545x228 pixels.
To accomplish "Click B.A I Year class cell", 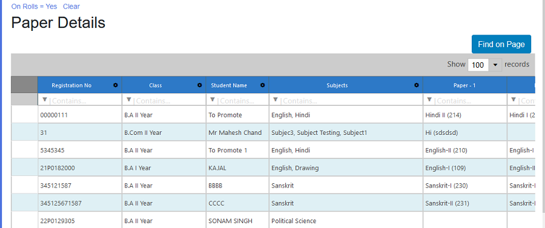I will coord(164,168).
